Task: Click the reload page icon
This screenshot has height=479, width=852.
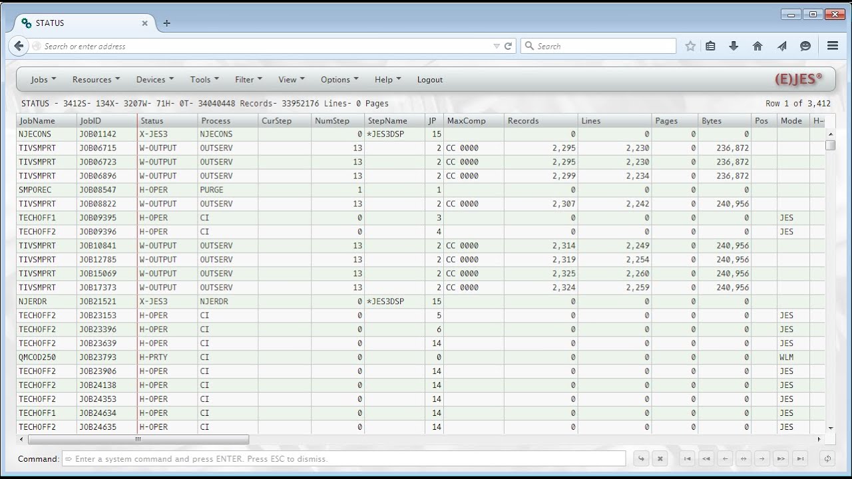Action: pos(508,46)
